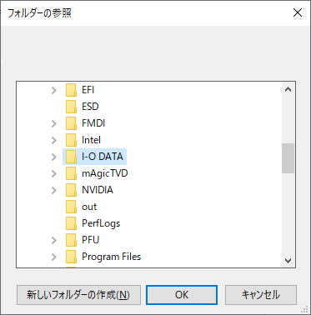Click the OK button
The image size is (311, 315).
point(182,295)
